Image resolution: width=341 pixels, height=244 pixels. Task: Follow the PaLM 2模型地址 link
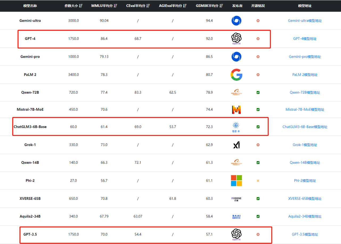pyautogui.click(x=305, y=75)
